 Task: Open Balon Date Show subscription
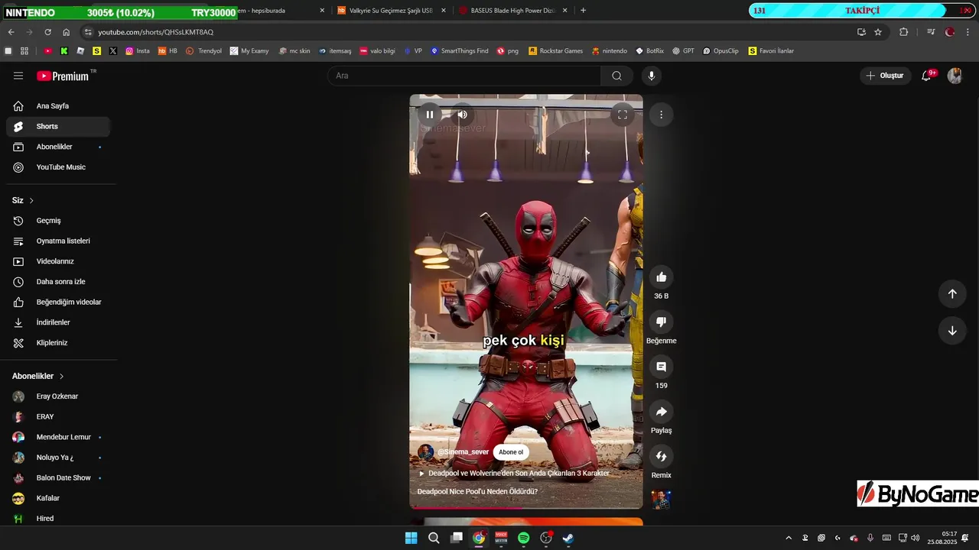click(58, 478)
